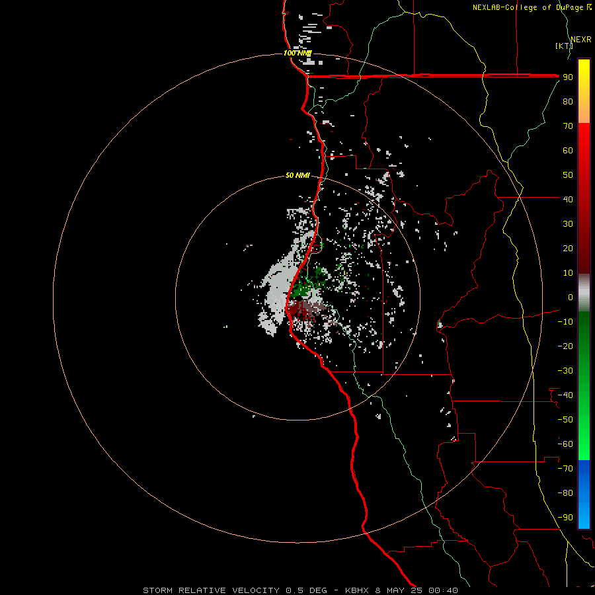Click the blue bottom segment of the color bar
The image size is (595, 595).
pos(584,495)
